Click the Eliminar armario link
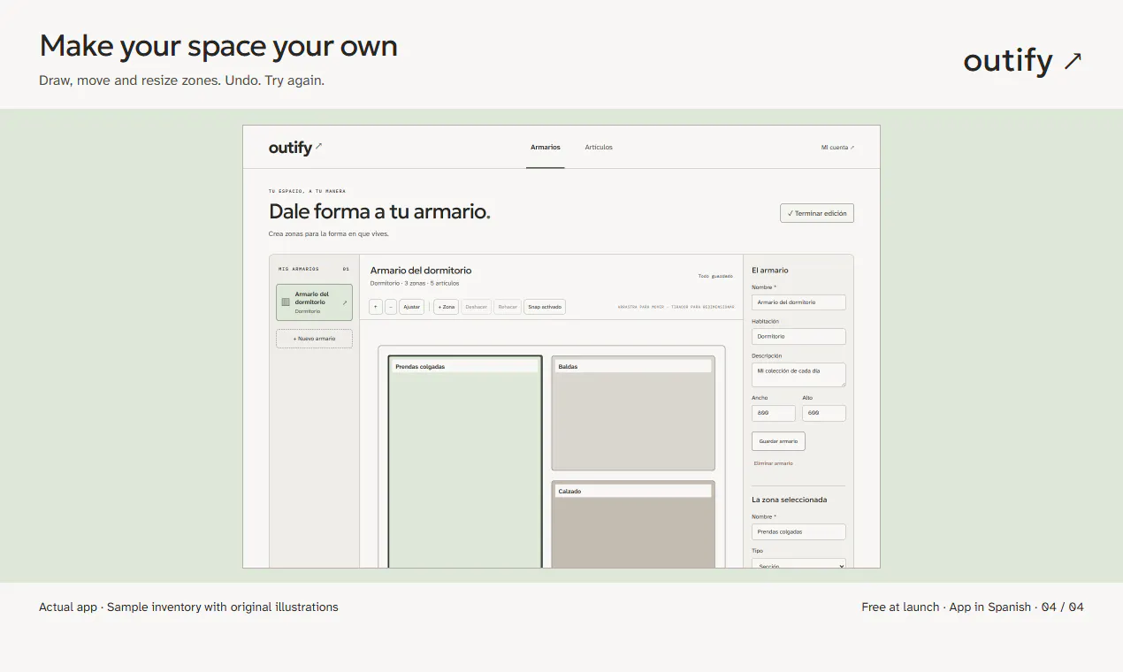The height and width of the screenshot is (672, 1123). (x=773, y=463)
